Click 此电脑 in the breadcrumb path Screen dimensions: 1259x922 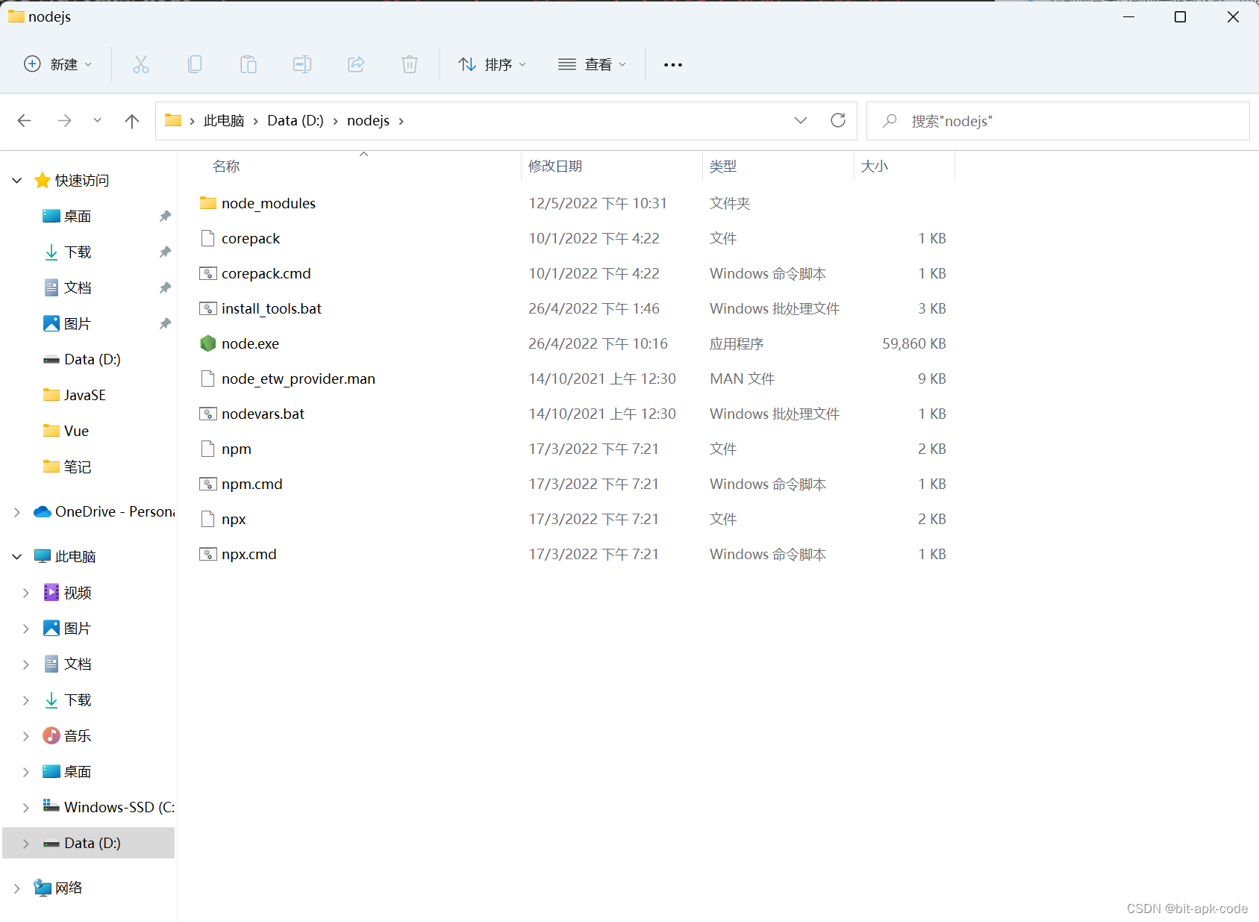click(224, 121)
